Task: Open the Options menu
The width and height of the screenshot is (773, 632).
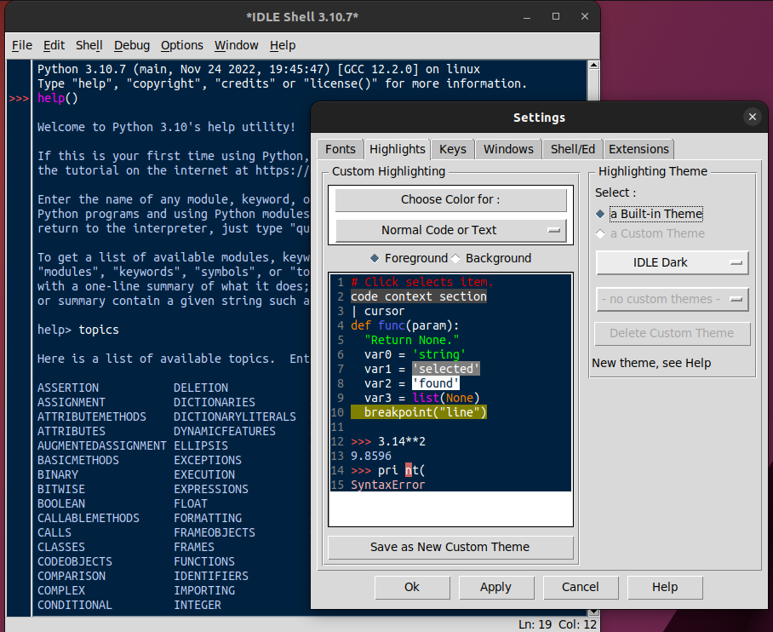Action: pyautogui.click(x=183, y=45)
